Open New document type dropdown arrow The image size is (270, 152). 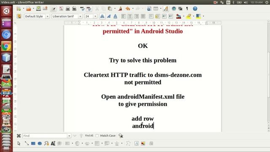(x=24, y=8)
